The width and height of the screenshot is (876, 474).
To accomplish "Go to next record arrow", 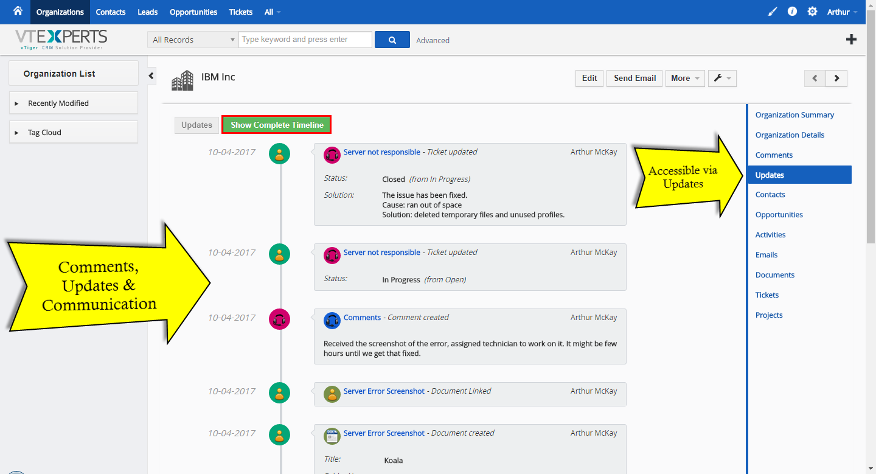I will [x=837, y=78].
